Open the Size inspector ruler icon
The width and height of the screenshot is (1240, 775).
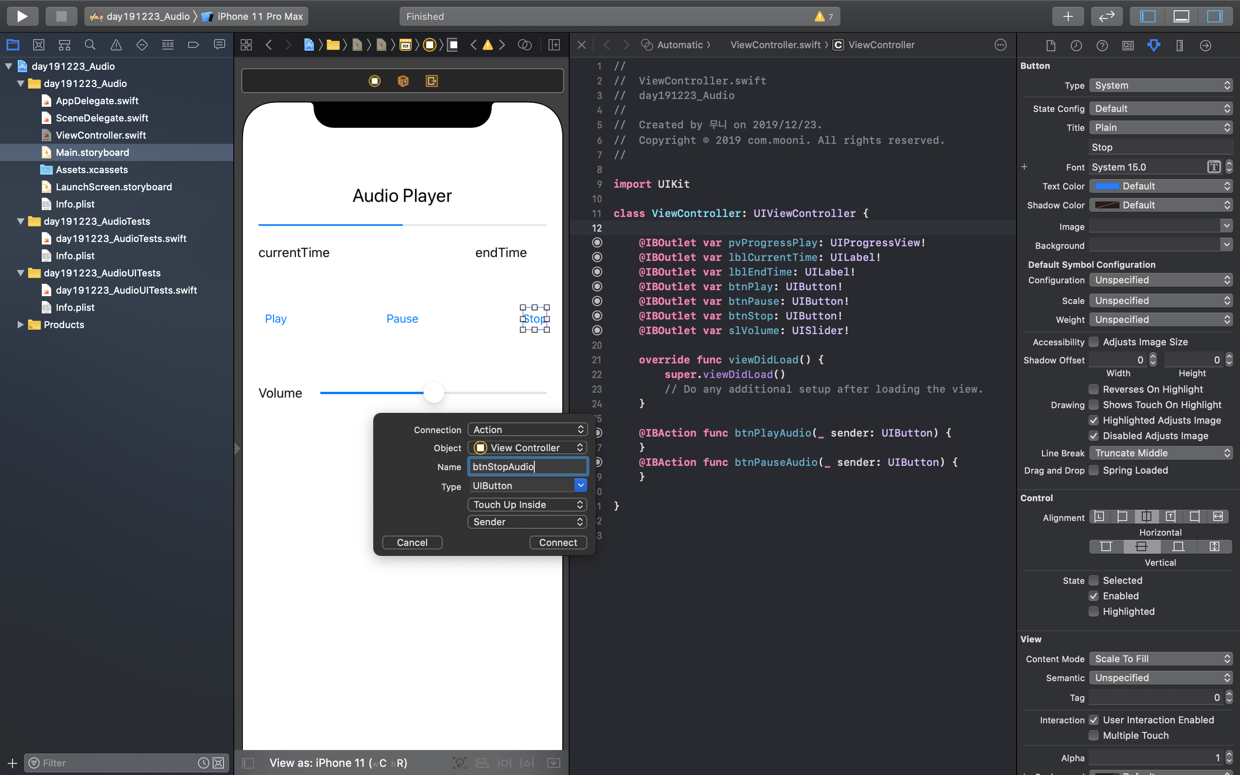1180,45
